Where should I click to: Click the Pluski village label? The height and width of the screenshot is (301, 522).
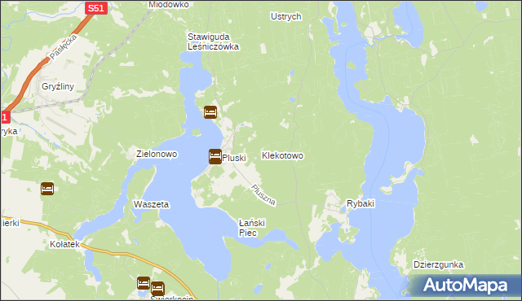point(234,158)
